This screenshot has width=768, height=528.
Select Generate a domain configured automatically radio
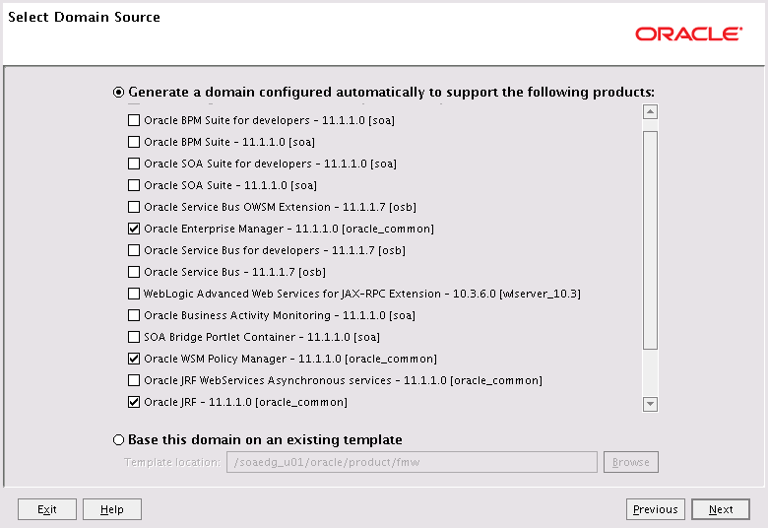click(118, 93)
